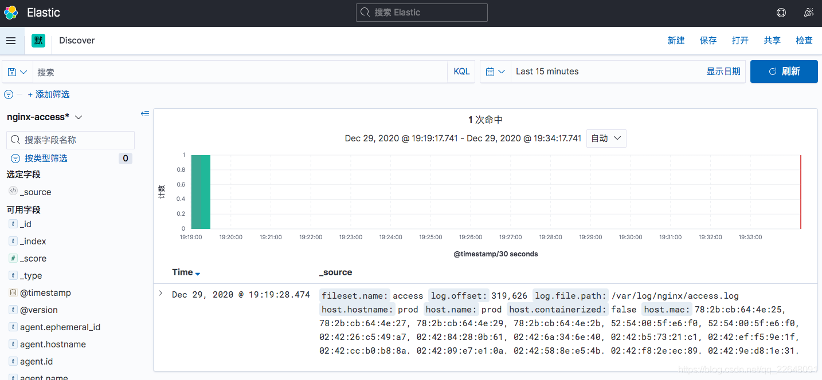This screenshot has width=822, height=380.
Task: Select the @version field
Action: click(x=39, y=310)
